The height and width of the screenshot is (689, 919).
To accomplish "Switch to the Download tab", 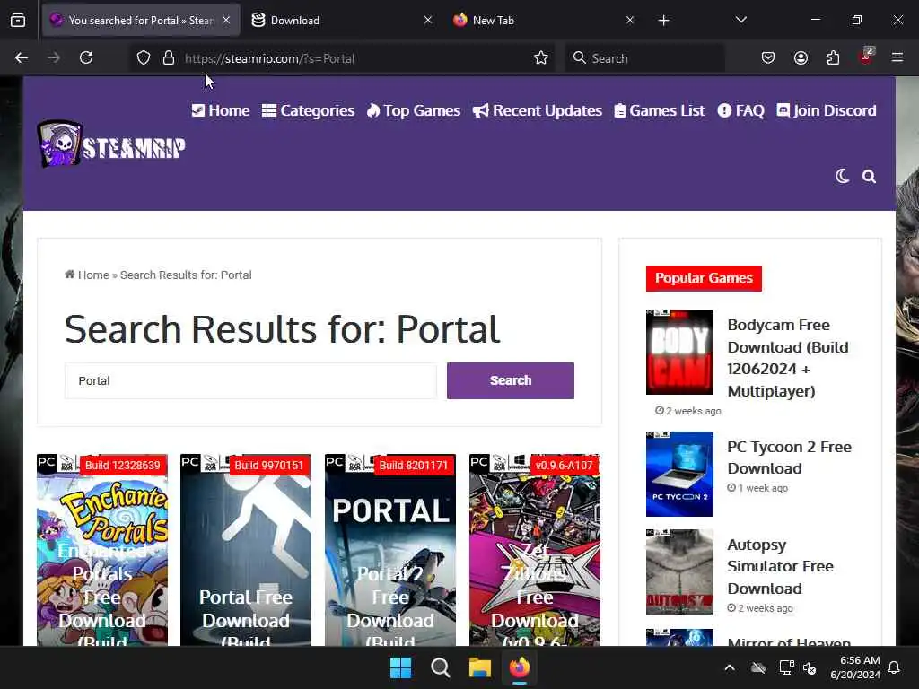I will click(343, 21).
